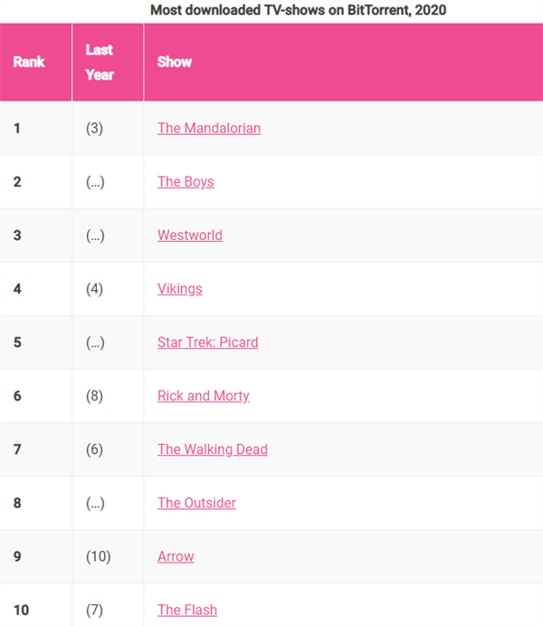
Task: Click last year value (8) for Rick and Morty
Action: pyautogui.click(x=95, y=395)
